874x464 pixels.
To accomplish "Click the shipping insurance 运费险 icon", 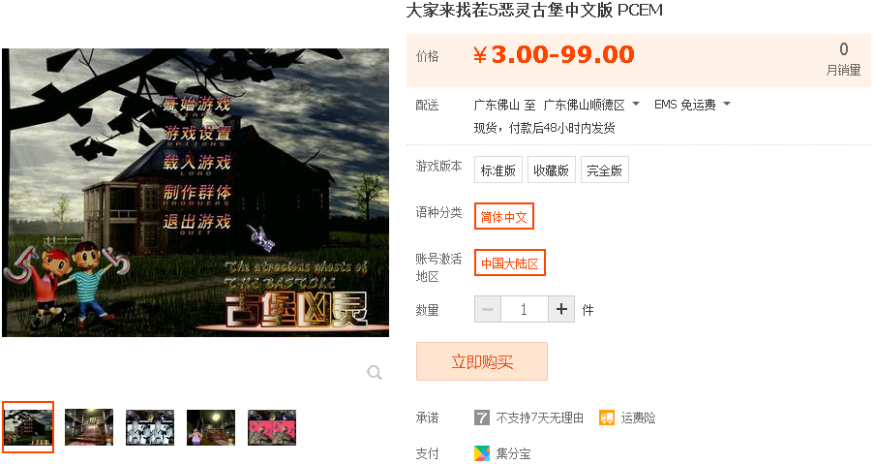I will [x=607, y=418].
